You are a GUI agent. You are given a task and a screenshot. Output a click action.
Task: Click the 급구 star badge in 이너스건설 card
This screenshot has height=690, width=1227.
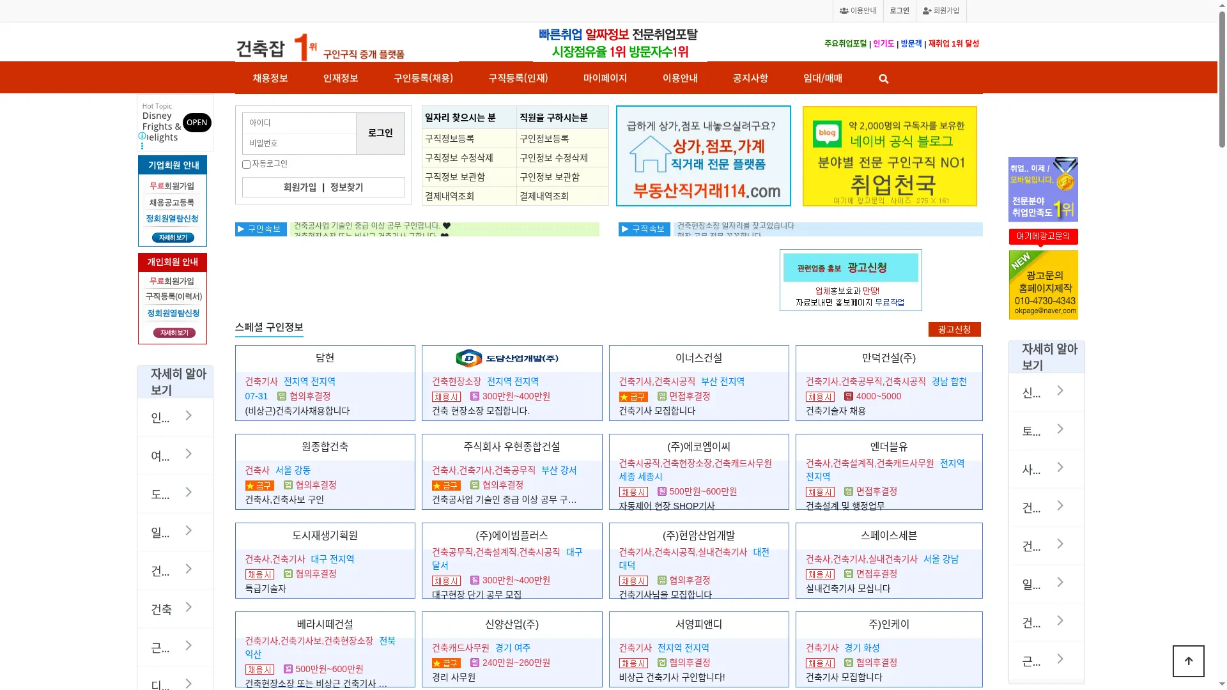(x=633, y=397)
